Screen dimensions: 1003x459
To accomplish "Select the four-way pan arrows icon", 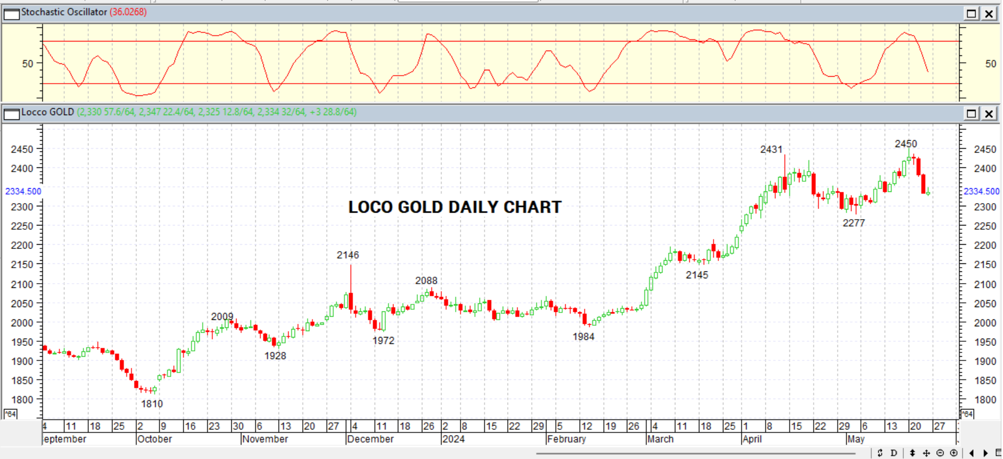I will click(926, 453).
